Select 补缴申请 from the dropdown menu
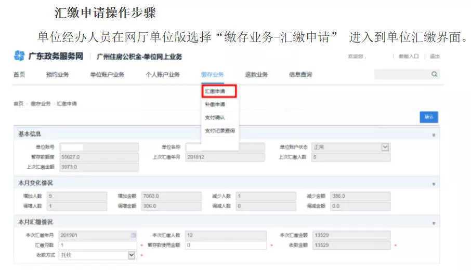Image resolution: width=471 pixels, height=271 pixels. (215, 104)
